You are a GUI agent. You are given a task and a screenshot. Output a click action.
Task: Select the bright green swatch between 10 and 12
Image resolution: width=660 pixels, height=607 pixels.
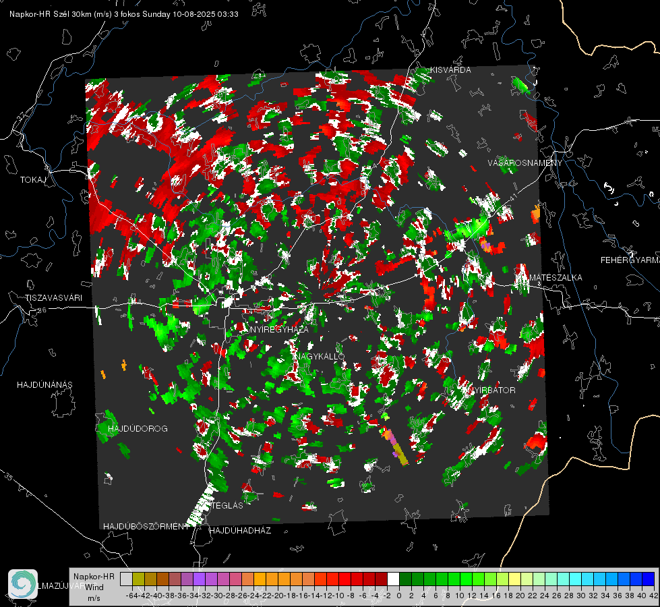pos(466,579)
